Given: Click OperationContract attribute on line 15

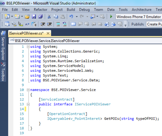Looking at the screenshot, I should [x=67, y=114].
